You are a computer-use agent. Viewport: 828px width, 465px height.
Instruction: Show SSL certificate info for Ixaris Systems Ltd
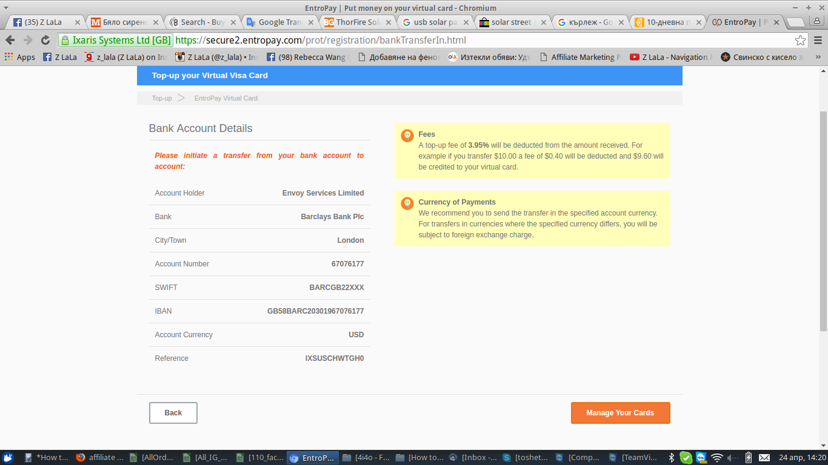point(116,41)
